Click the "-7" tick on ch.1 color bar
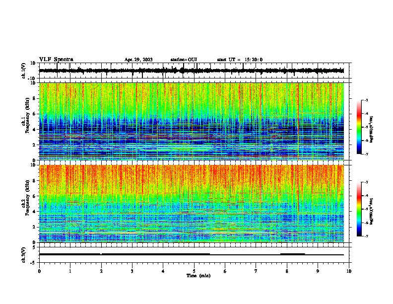 click(x=366, y=154)
